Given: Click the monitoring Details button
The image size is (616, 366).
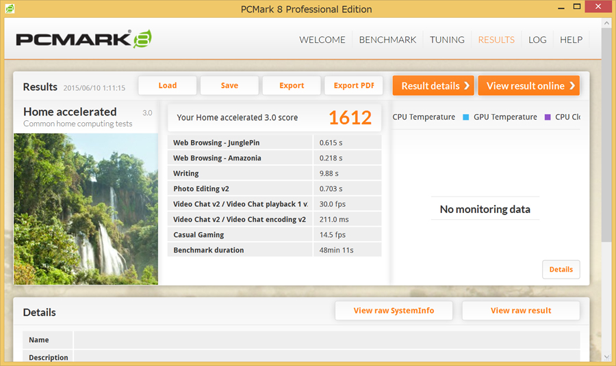Looking at the screenshot, I should point(561,270).
